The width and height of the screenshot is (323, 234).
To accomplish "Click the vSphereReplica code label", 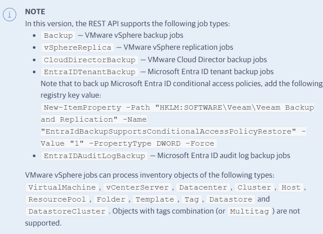I will click(77, 48).
